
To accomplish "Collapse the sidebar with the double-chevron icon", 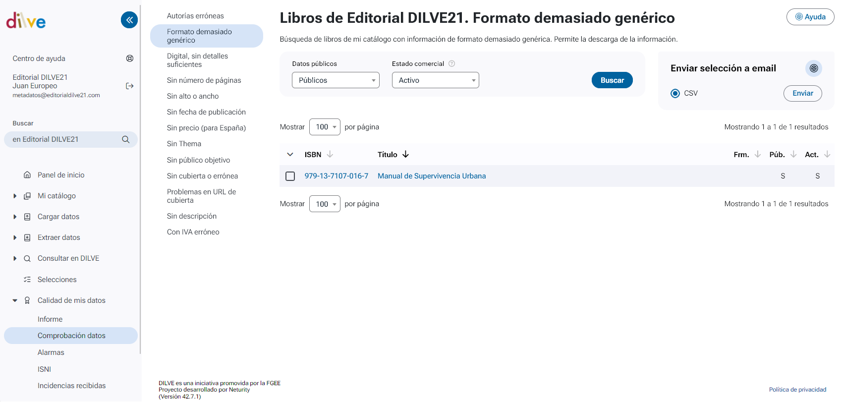I will [129, 20].
